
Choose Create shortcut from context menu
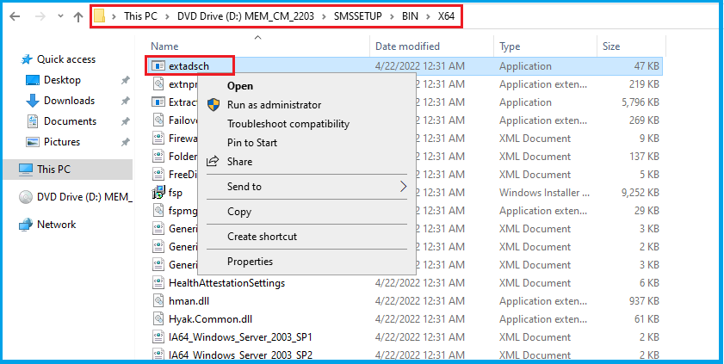262,237
